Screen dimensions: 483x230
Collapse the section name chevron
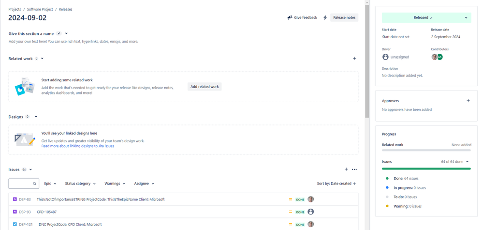point(66,33)
